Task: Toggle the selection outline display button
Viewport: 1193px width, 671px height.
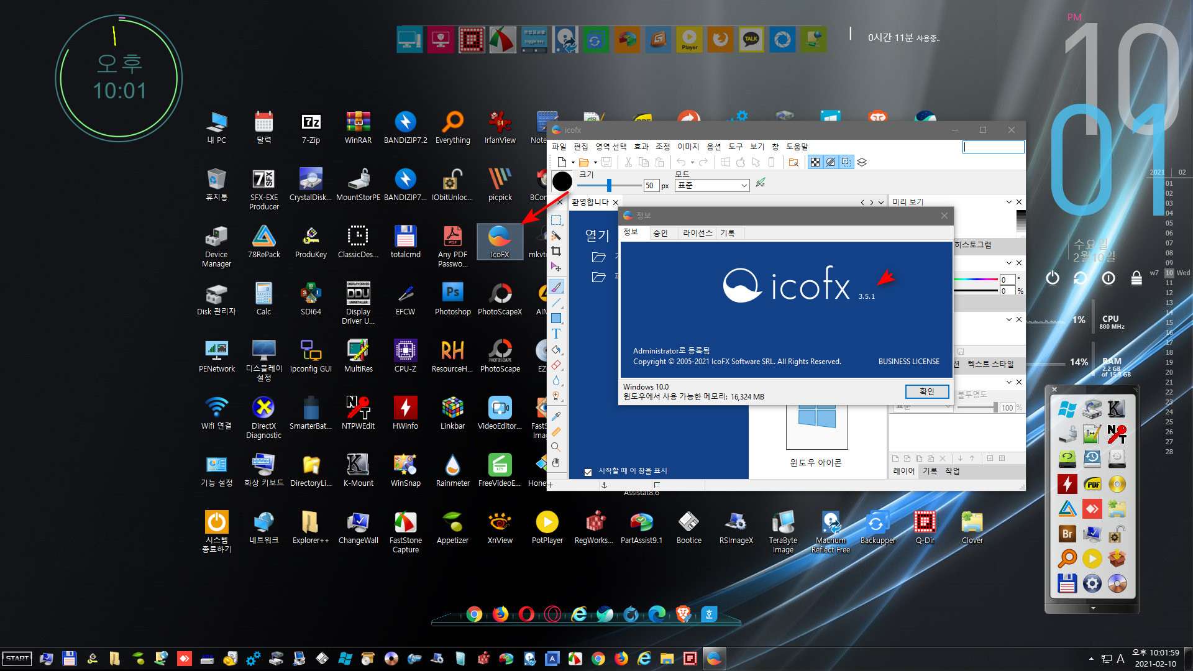Action: (x=846, y=162)
